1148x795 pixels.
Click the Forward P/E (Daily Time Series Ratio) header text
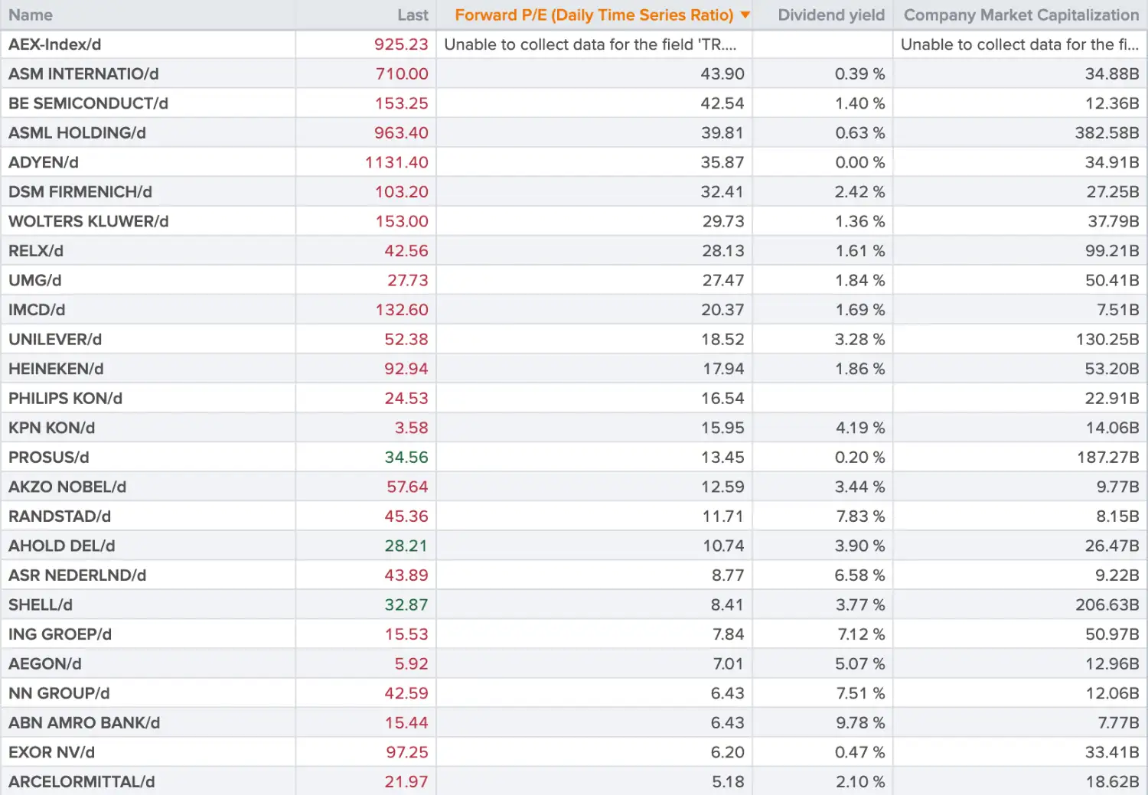click(594, 15)
